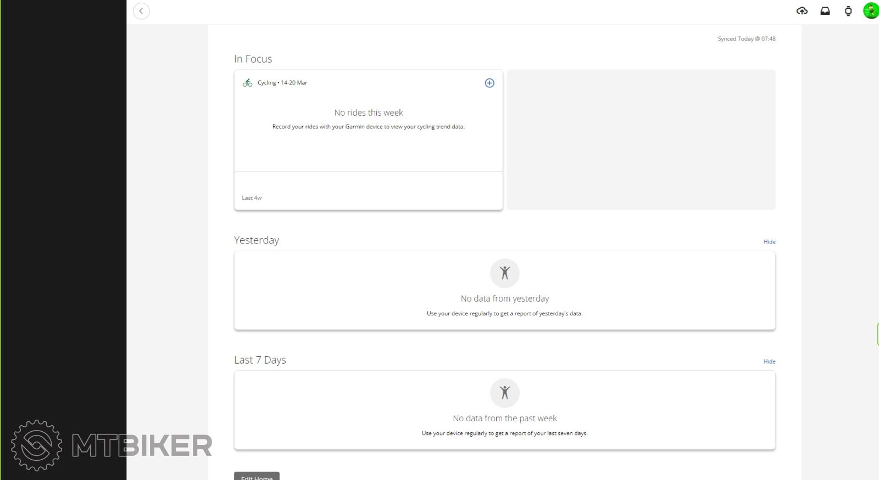Collapse sidebar with the back chevron button

pyautogui.click(x=141, y=11)
